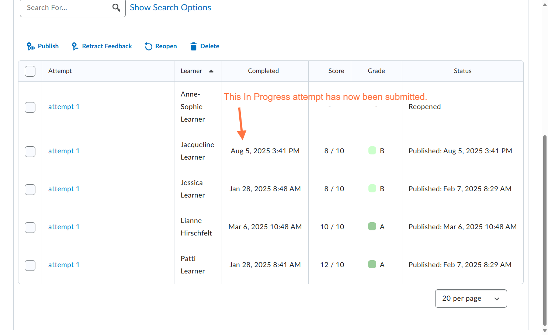Image resolution: width=548 pixels, height=335 pixels.
Task: Click the Status column header
Action: pyautogui.click(x=462, y=71)
